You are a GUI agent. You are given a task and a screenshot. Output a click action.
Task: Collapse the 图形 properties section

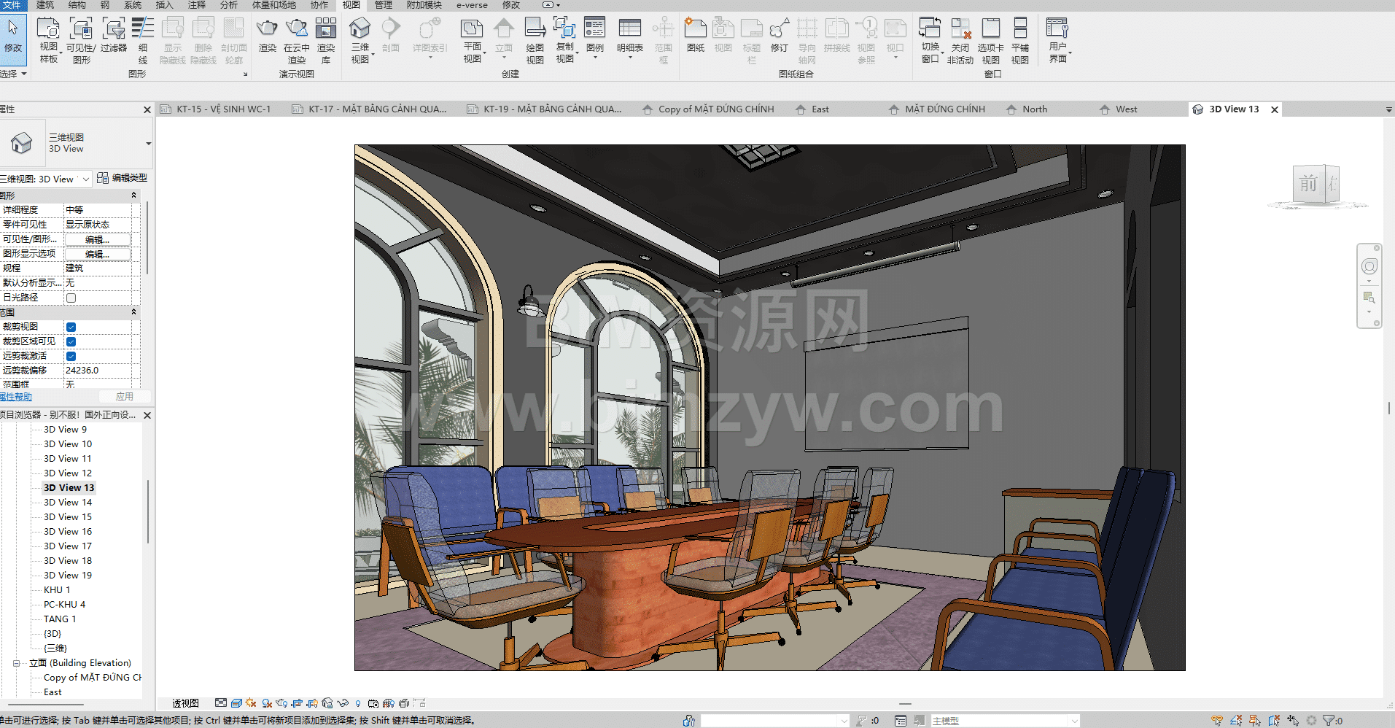[133, 195]
